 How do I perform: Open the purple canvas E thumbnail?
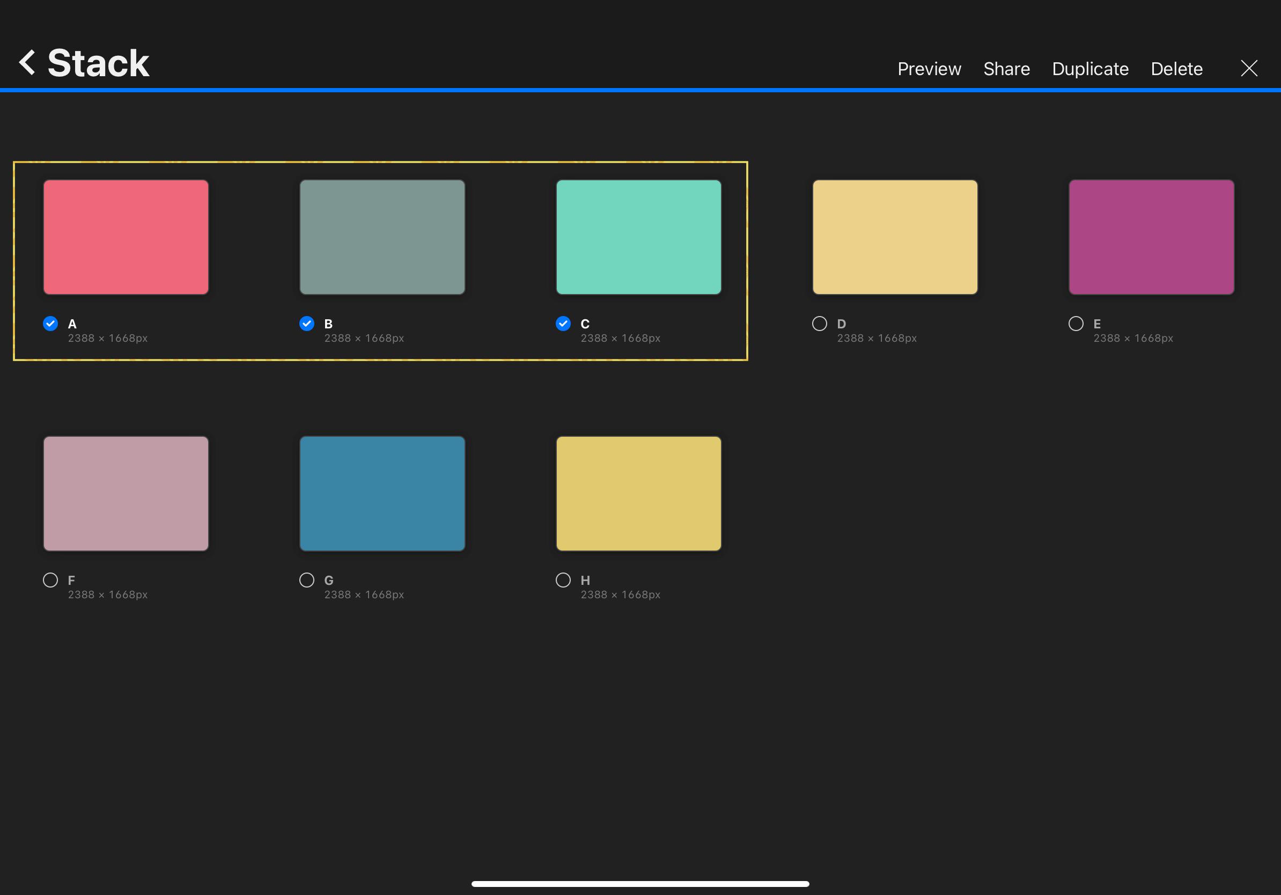[1151, 237]
